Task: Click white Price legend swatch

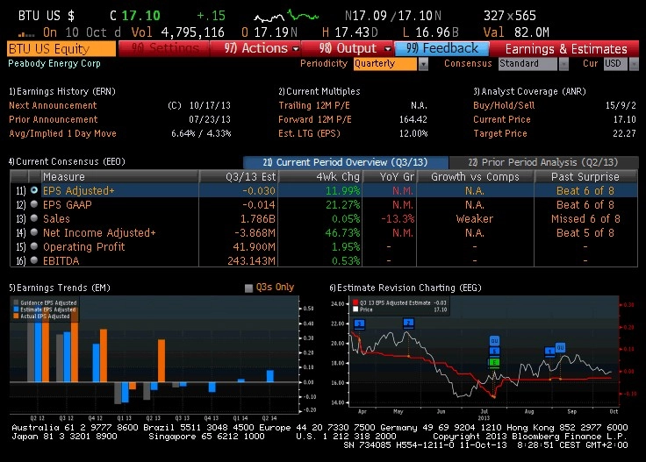Action: 355,309
